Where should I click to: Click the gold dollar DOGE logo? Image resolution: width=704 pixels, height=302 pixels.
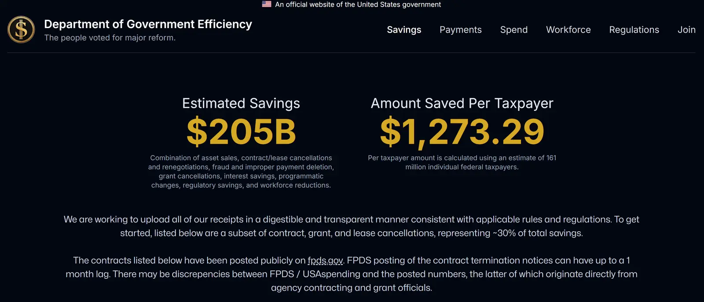click(21, 29)
